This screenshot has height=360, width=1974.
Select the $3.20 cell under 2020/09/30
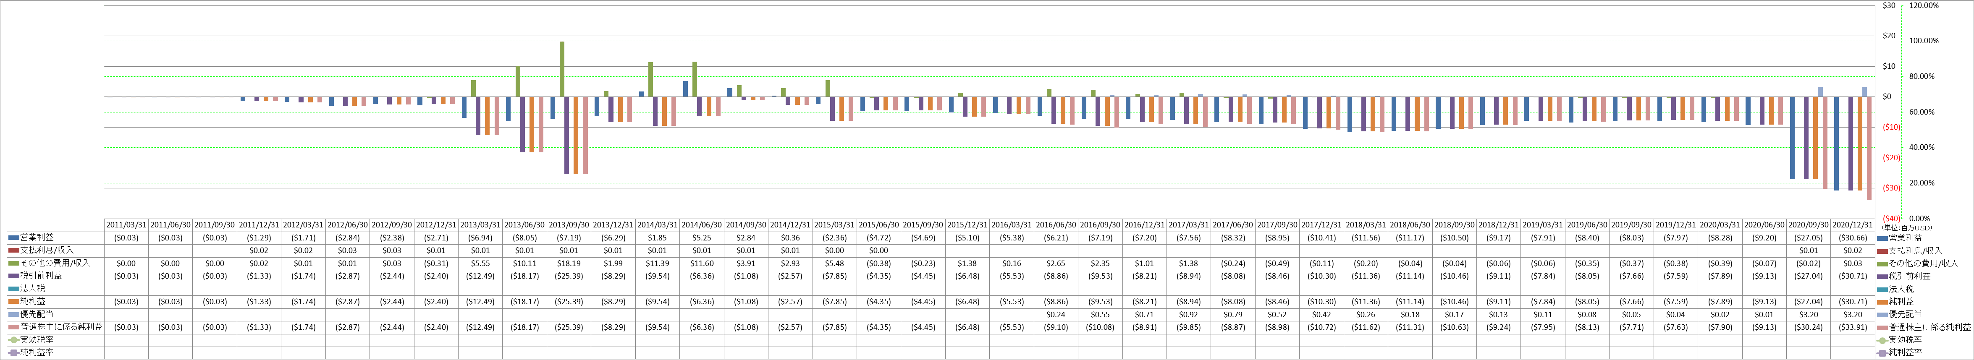1809,315
